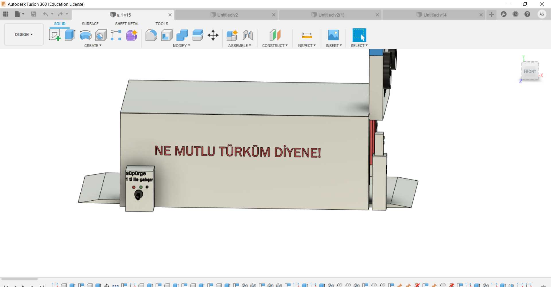
Task: Expand the SELECT menu
Action: pos(359,46)
